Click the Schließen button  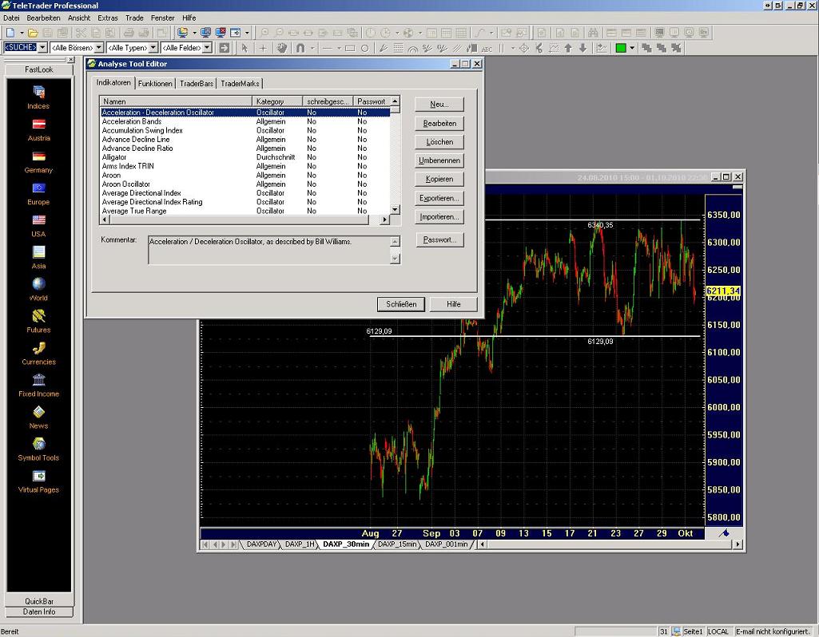point(401,304)
